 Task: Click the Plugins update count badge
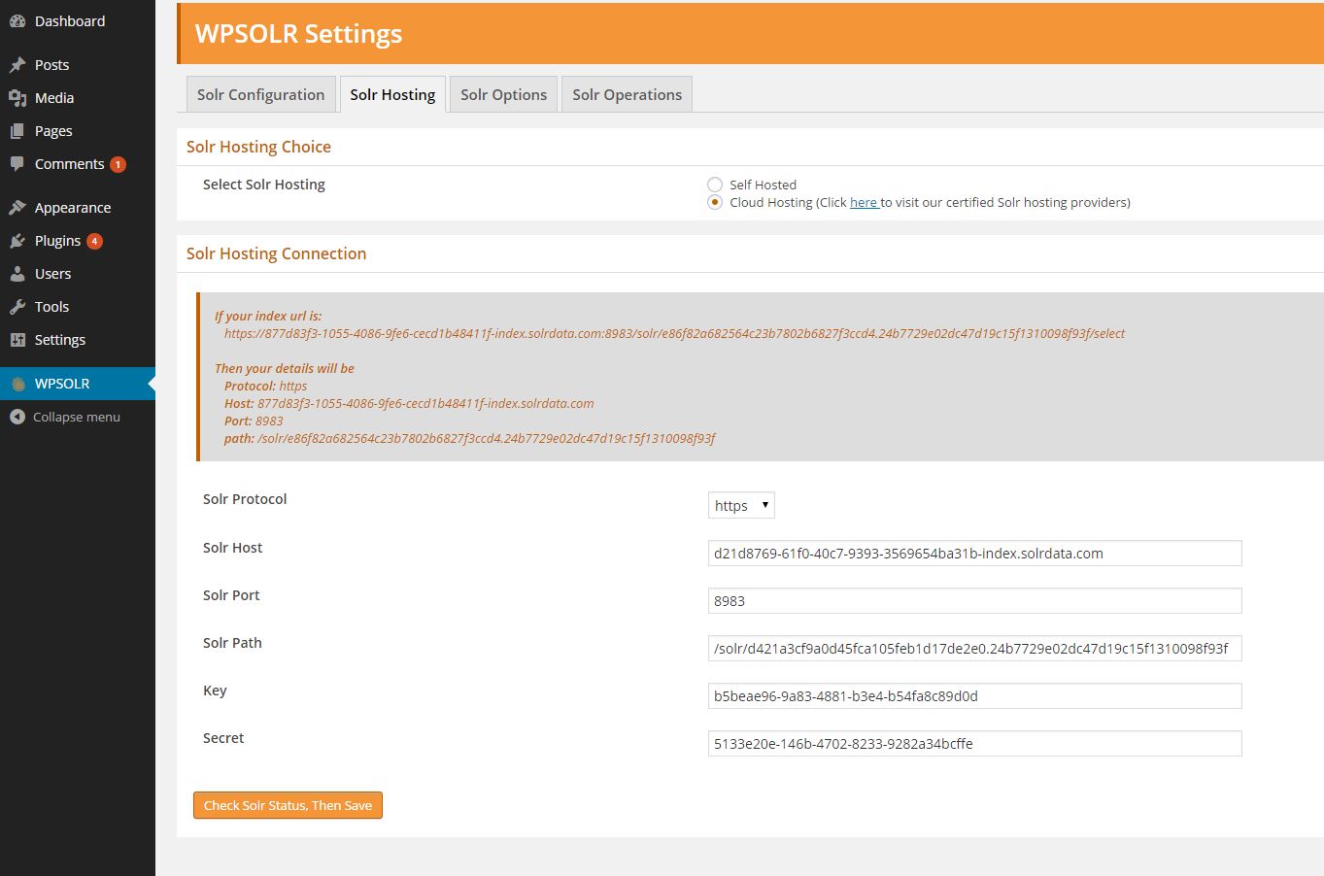(94, 241)
